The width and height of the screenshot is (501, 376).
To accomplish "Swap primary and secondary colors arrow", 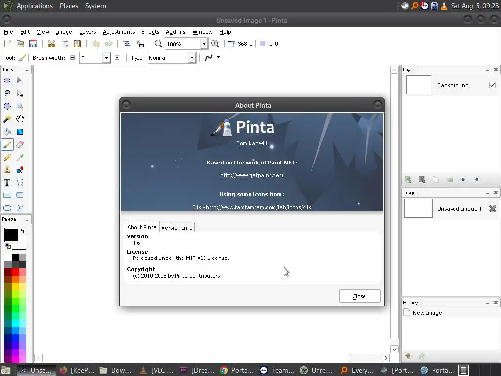I will tap(23, 231).
